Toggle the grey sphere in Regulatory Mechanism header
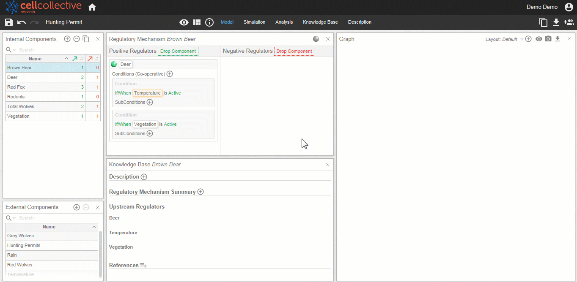This screenshot has width=577, height=282. [x=316, y=39]
